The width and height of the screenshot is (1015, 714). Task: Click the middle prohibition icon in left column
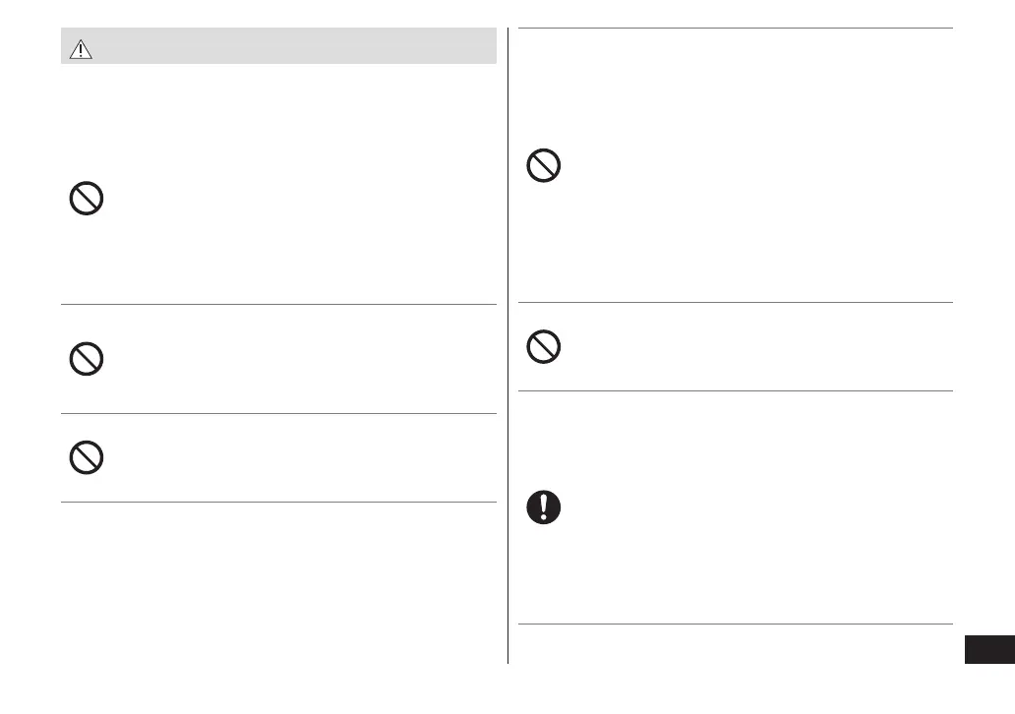coord(87,360)
